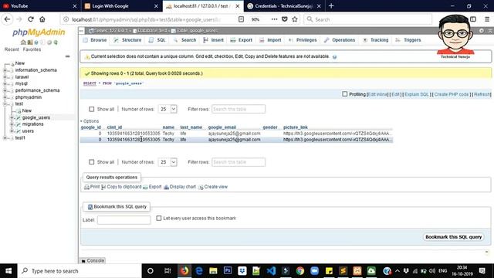Image resolution: width=494 pixels, height=278 pixels.
Task: Open the SQL tab
Action: click(157, 40)
